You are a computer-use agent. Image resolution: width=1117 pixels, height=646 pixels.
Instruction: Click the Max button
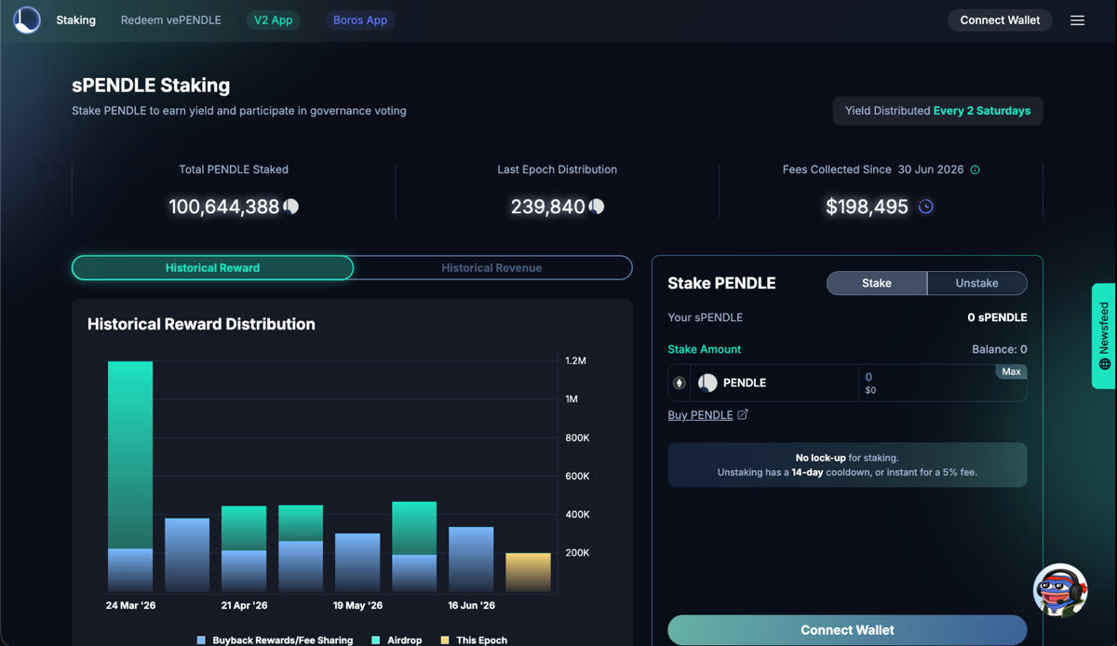pyautogui.click(x=1011, y=371)
